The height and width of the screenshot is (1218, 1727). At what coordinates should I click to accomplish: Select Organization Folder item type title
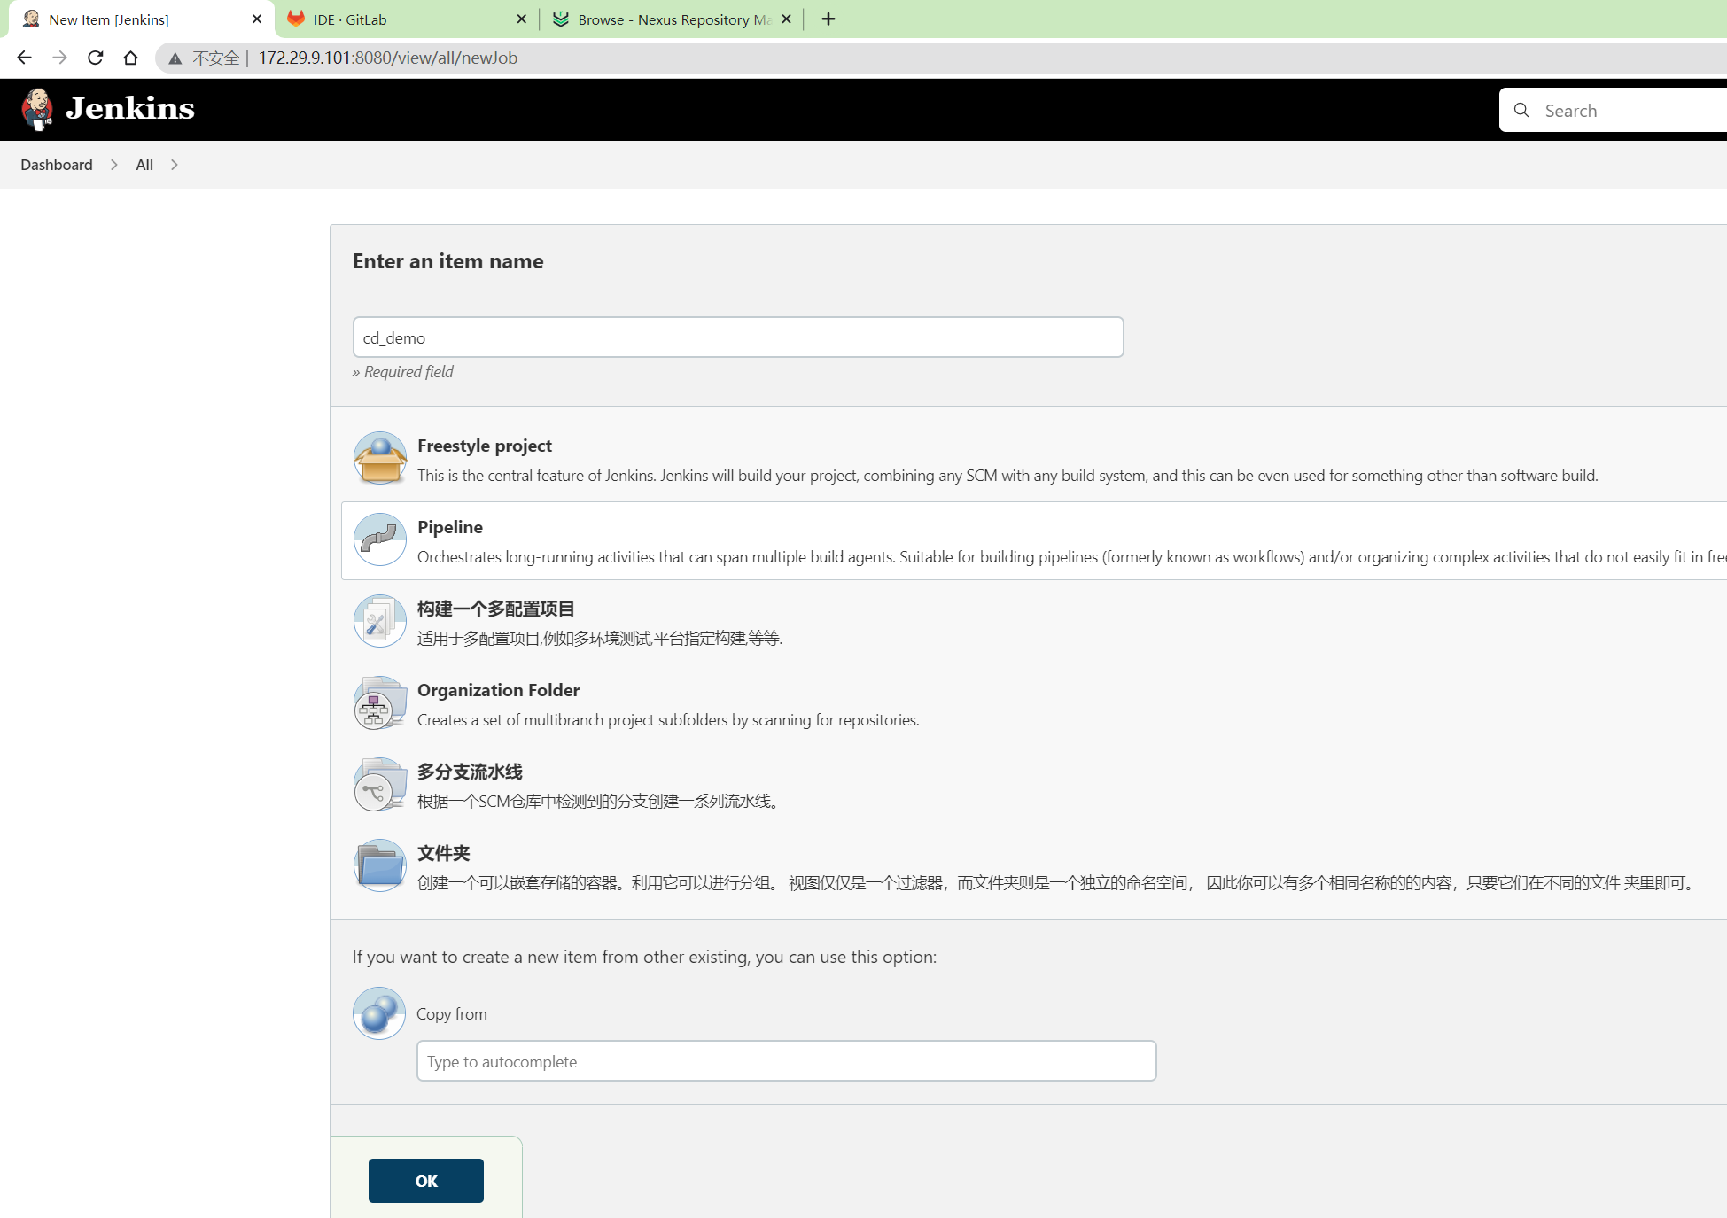[498, 690]
